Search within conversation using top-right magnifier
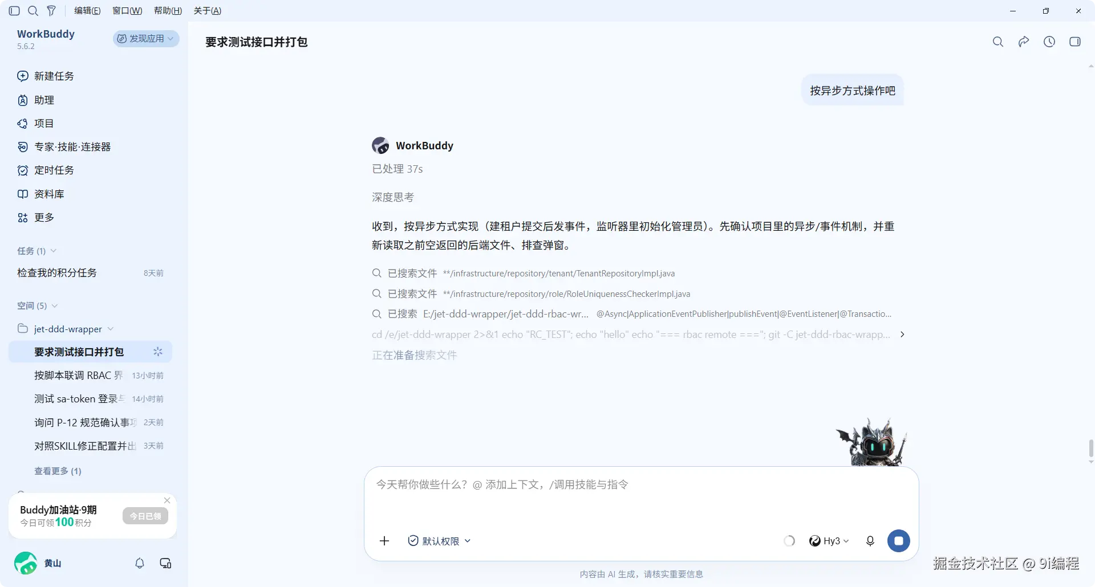Screen dimensions: 1095x587 998,42
